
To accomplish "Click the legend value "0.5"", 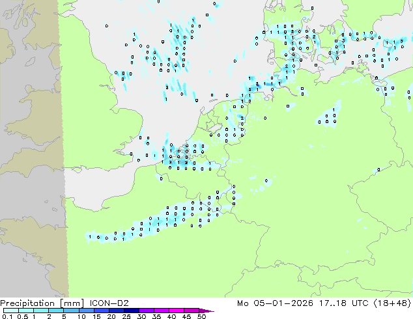I will pyautogui.click(x=22, y=316).
